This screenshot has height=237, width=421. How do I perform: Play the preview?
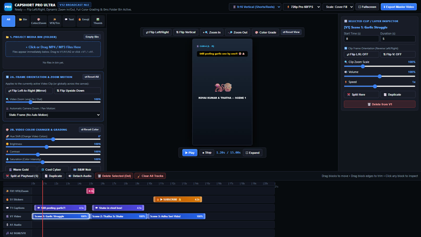pyautogui.click(x=190, y=153)
